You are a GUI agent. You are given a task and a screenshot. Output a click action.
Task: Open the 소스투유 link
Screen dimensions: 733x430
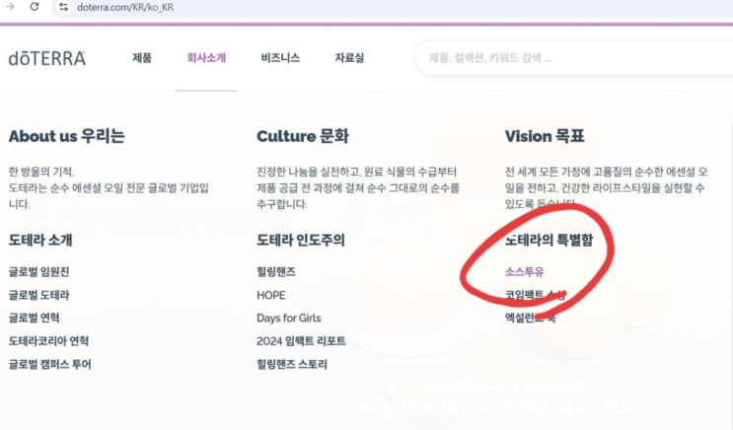(524, 272)
